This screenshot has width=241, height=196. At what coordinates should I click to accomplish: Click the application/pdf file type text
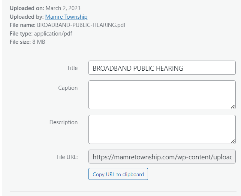tap(54, 34)
